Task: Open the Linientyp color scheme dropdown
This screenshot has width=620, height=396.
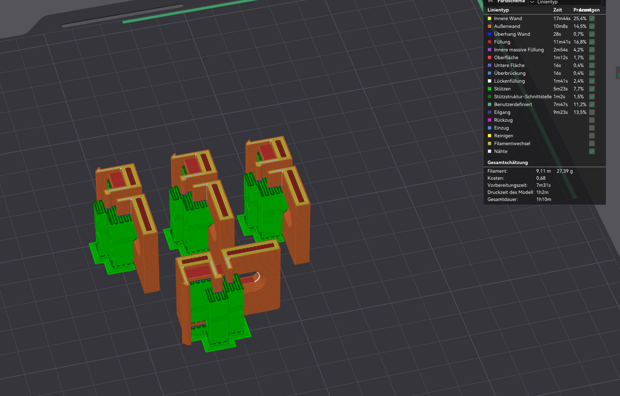Action: 565,2
